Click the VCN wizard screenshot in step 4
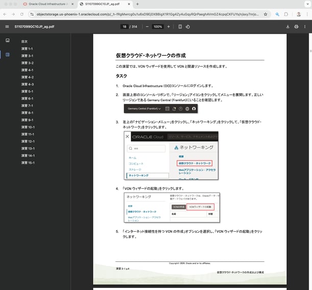 coord(172,208)
